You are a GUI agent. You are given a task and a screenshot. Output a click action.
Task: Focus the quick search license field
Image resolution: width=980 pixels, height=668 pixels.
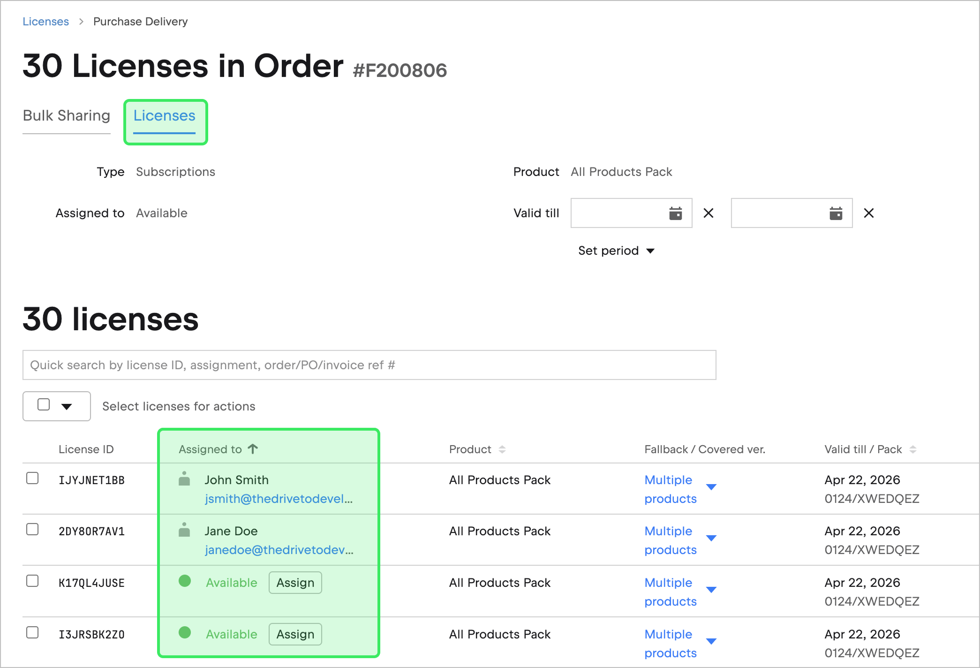[369, 365]
